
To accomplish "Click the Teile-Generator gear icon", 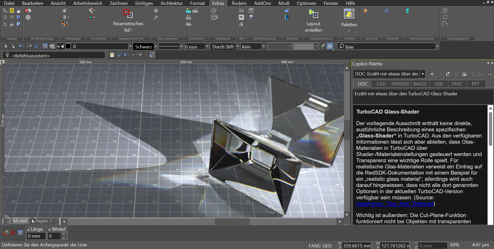I will coord(156,11).
